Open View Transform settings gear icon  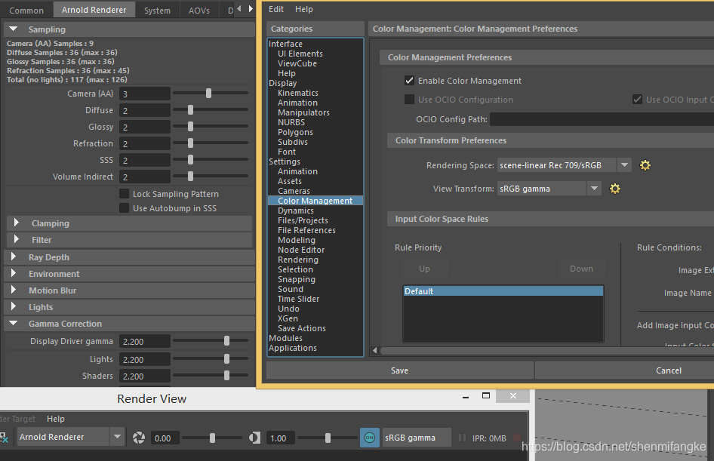click(614, 189)
